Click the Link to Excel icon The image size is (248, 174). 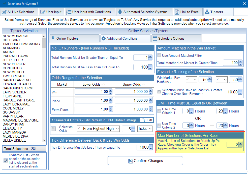tap(177, 12)
